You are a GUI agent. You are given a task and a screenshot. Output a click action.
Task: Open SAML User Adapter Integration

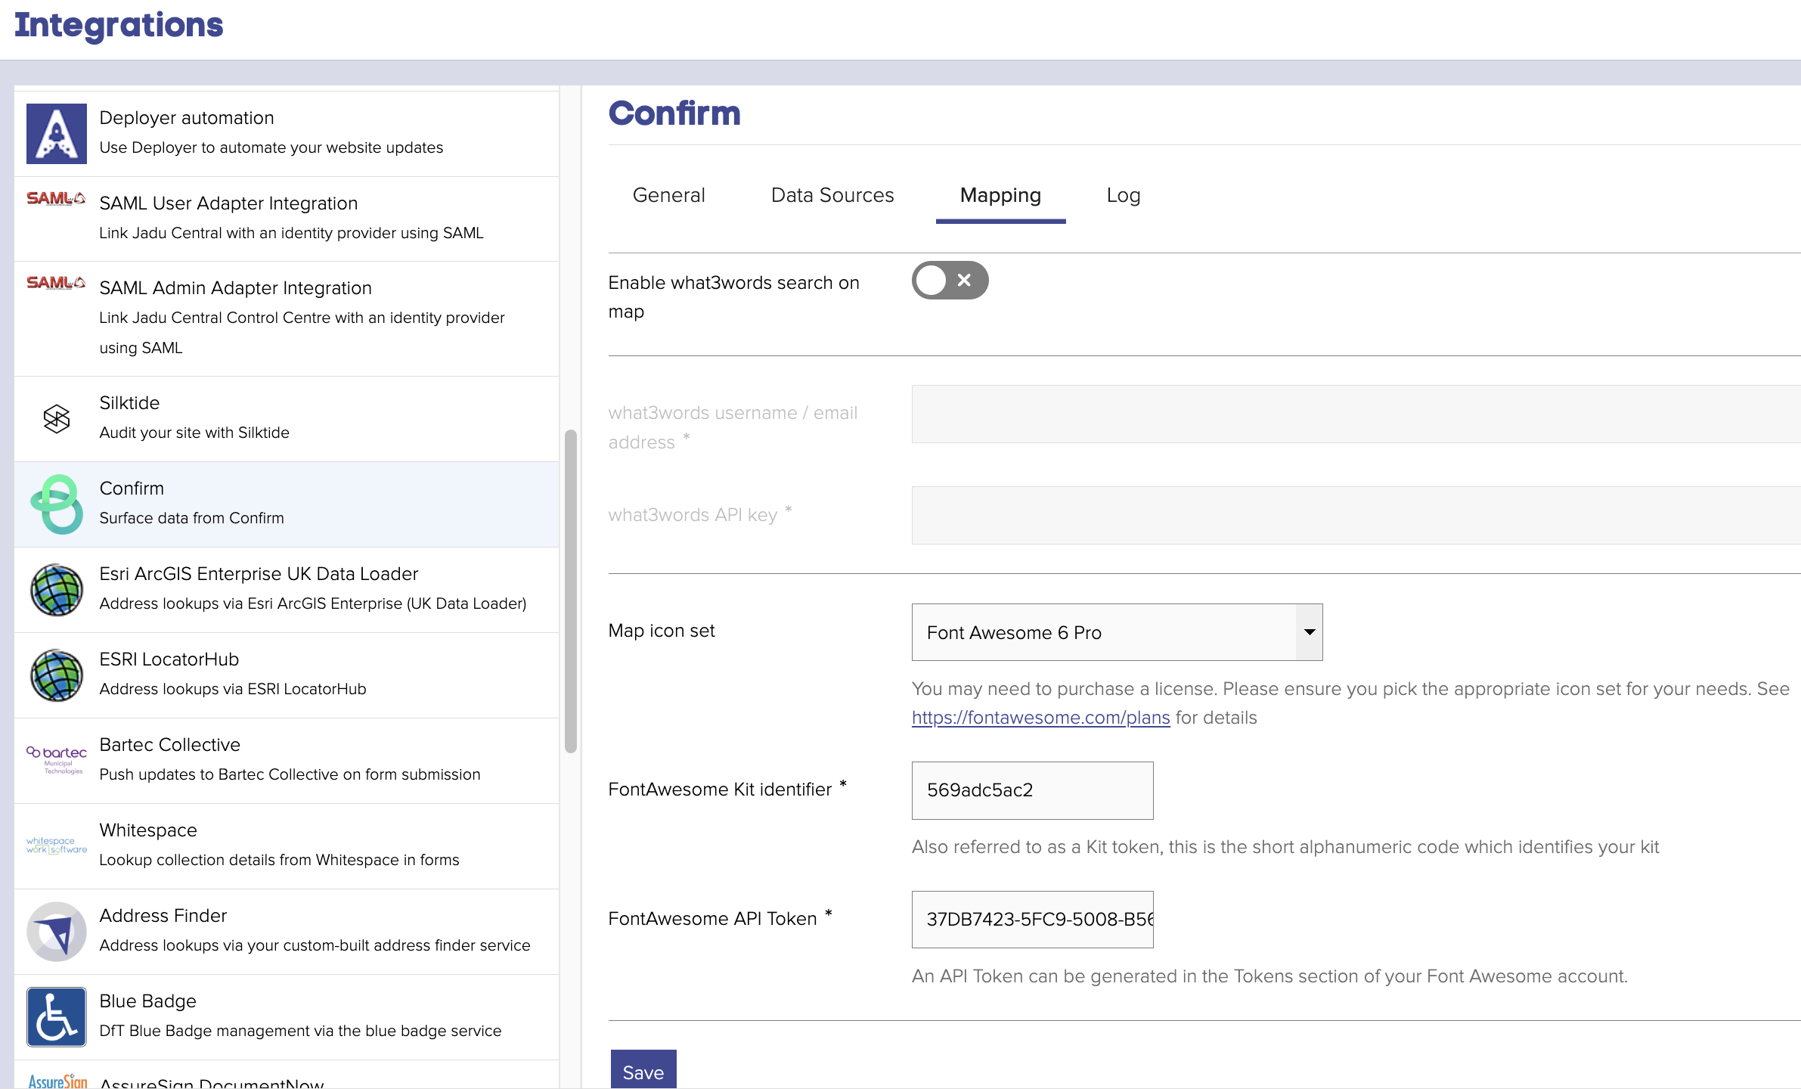[x=287, y=219]
